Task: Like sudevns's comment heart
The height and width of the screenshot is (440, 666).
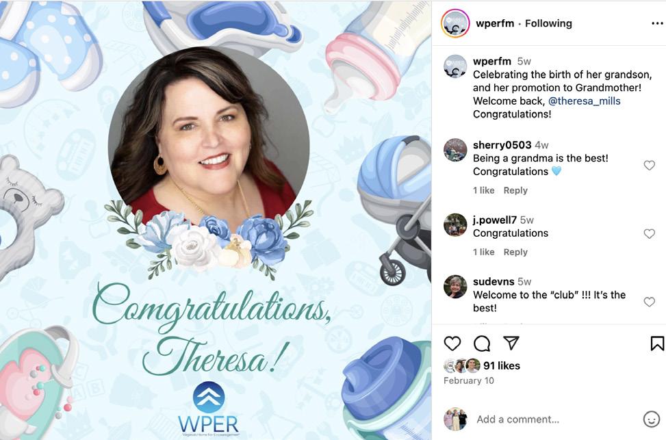Action: 649,302
